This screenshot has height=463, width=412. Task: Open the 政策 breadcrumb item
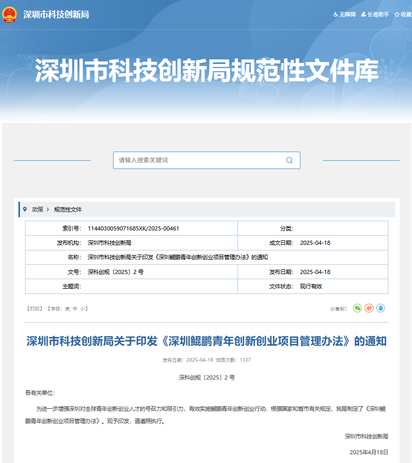37,209
